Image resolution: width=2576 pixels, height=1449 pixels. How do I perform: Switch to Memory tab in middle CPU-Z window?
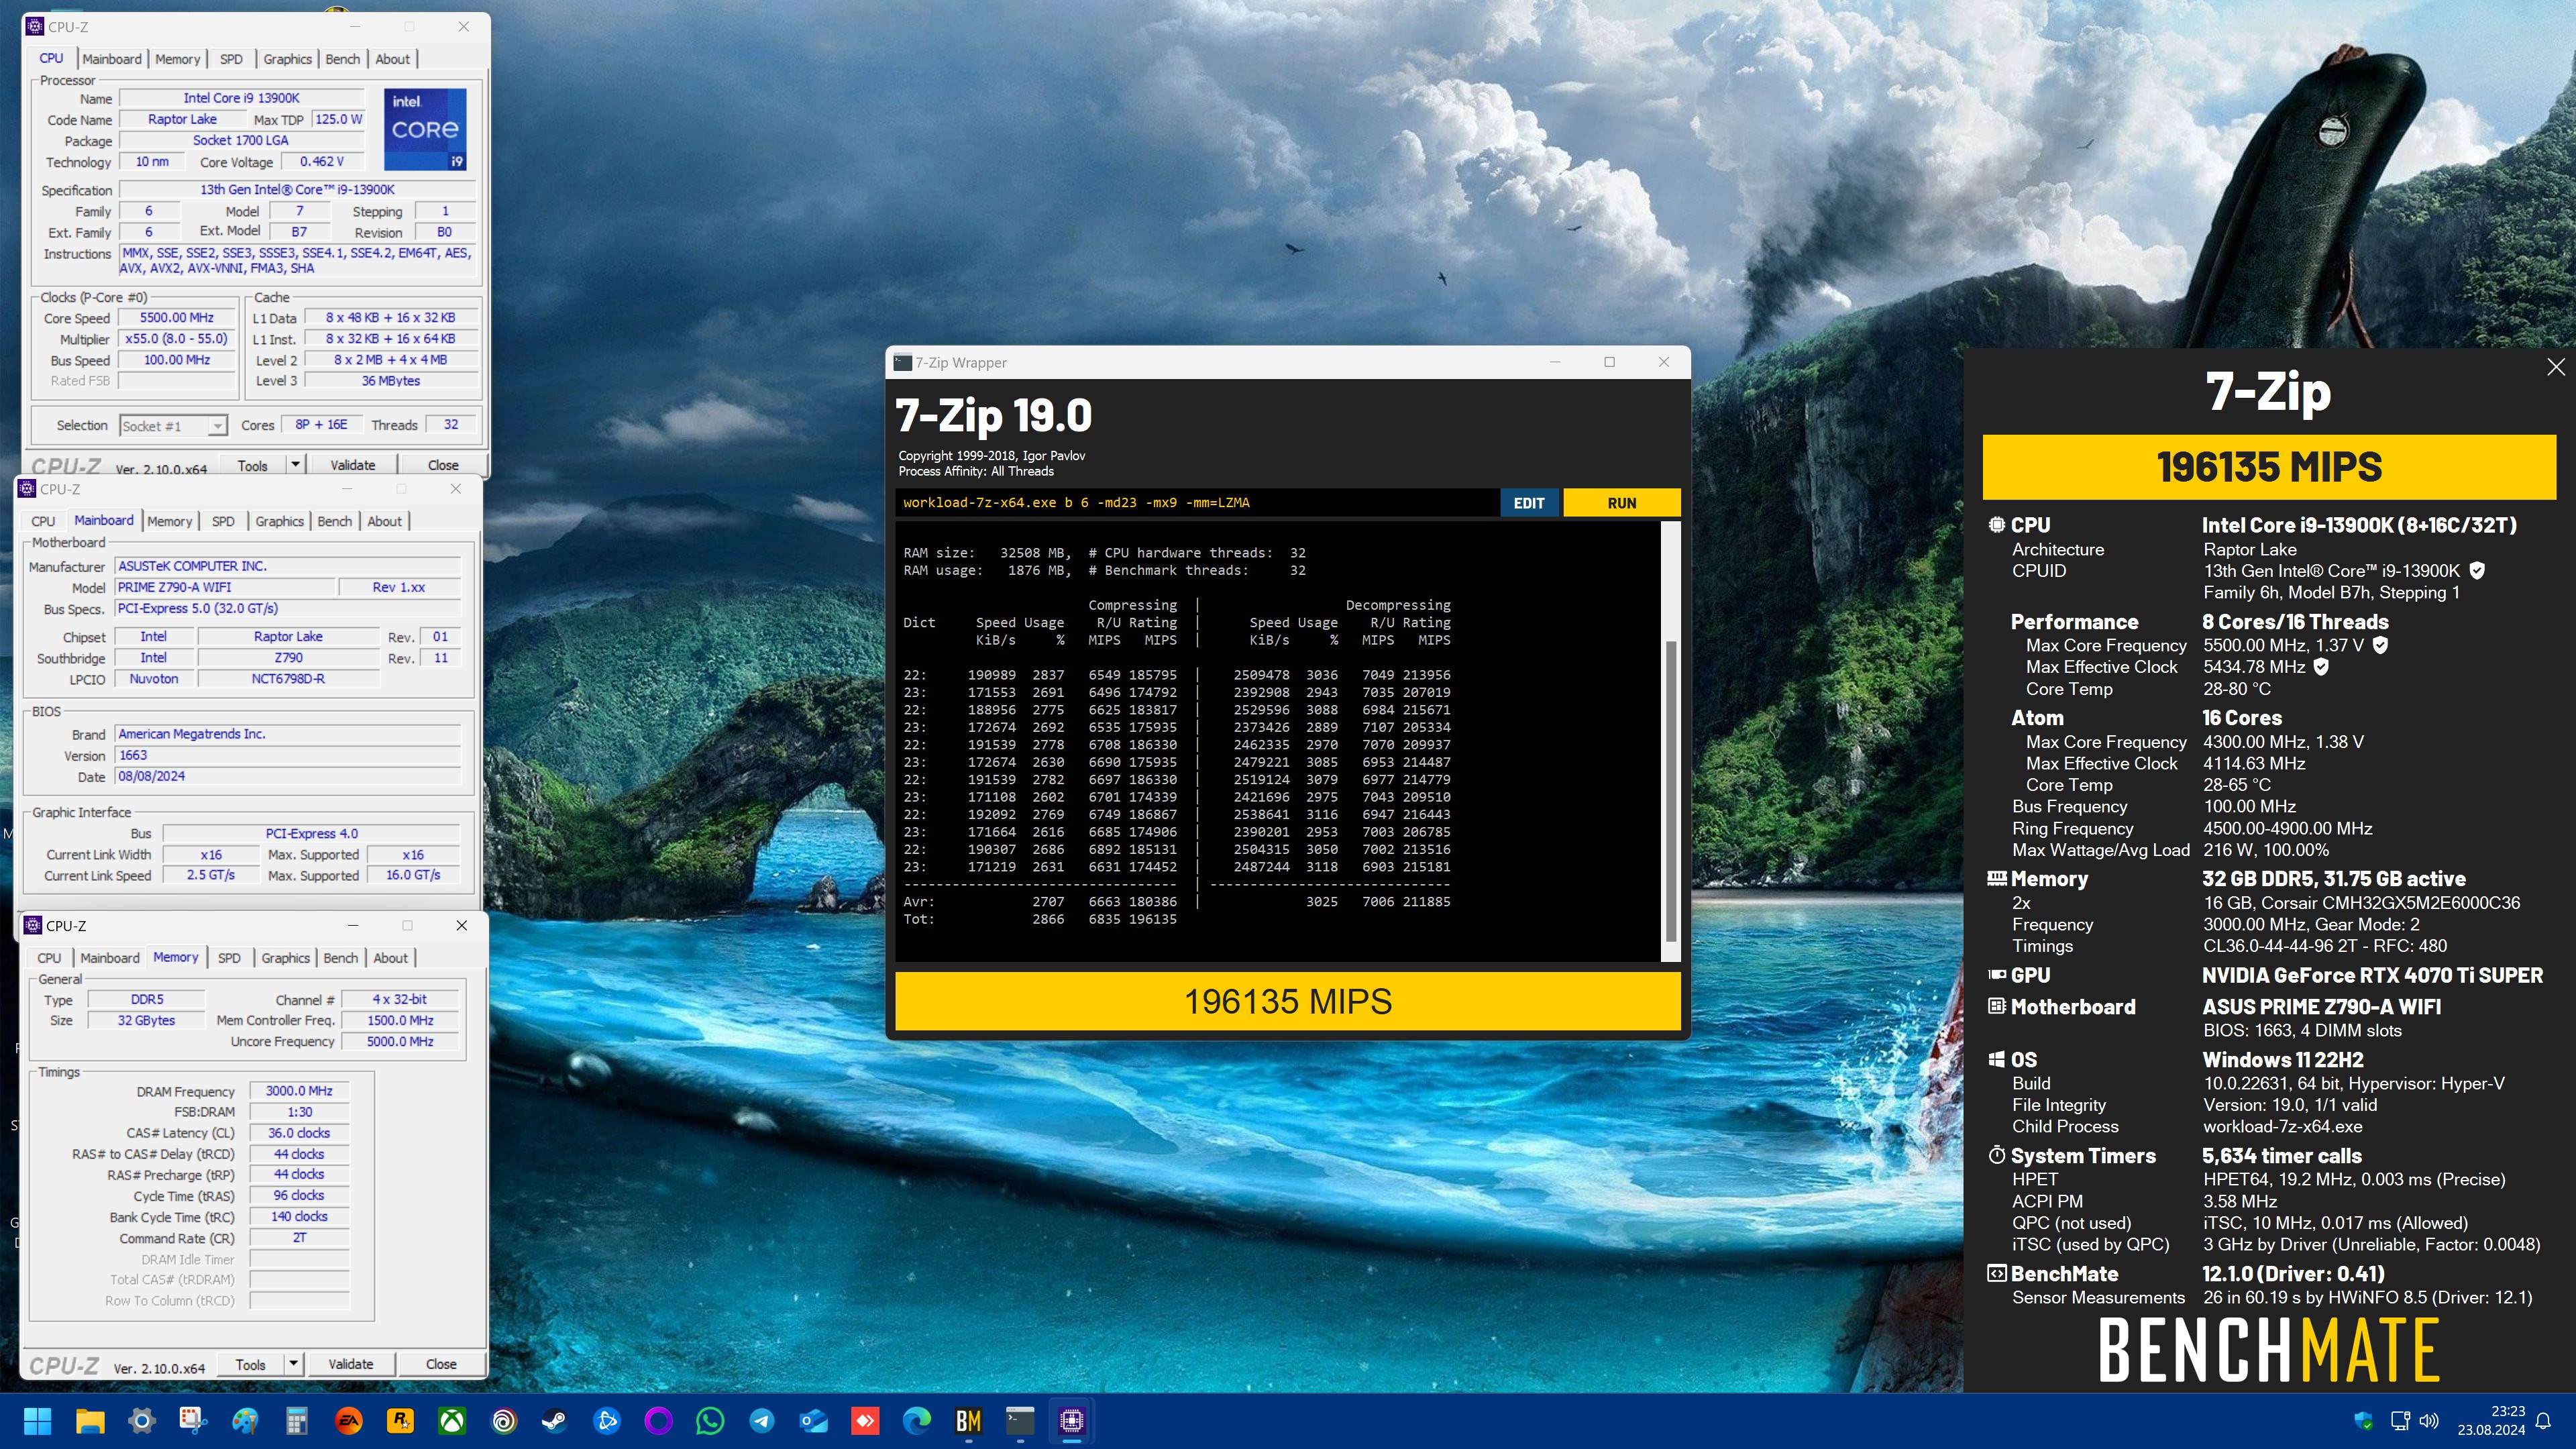(169, 521)
